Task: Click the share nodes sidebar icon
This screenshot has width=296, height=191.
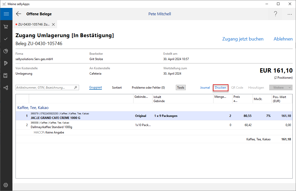Action: point(6,88)
